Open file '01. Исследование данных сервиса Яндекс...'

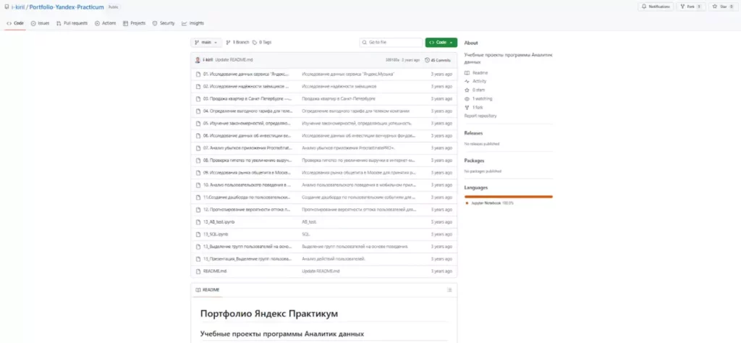(246, 75)
